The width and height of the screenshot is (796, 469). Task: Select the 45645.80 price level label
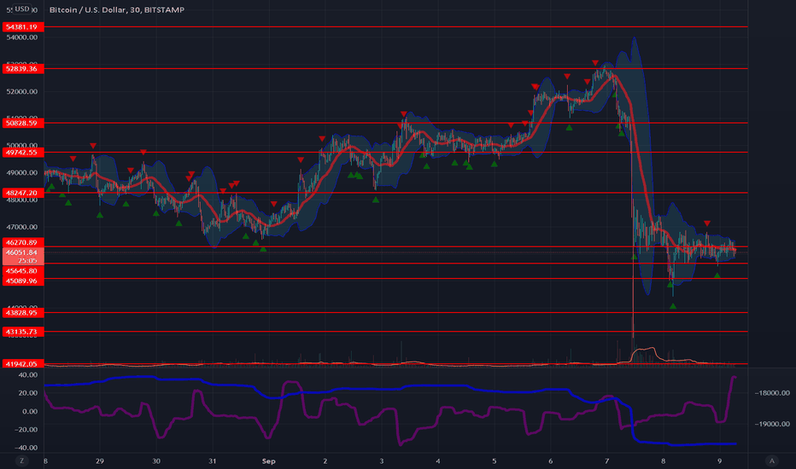23,271
